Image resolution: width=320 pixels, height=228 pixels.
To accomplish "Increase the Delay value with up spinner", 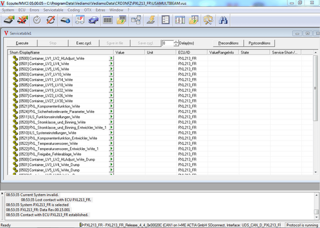I will point(176,42).
